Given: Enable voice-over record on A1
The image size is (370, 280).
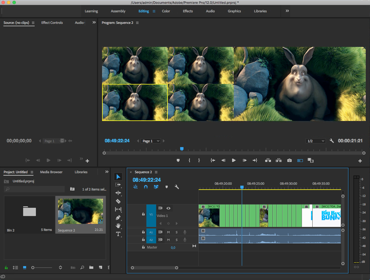Looking at the screenshot, I should point(185,232).
